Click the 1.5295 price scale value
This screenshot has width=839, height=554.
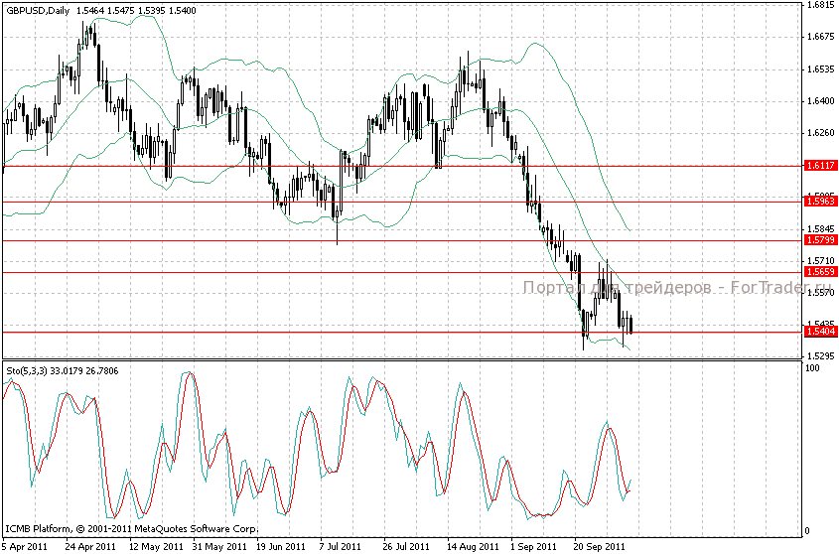click(x=821, y=356)
